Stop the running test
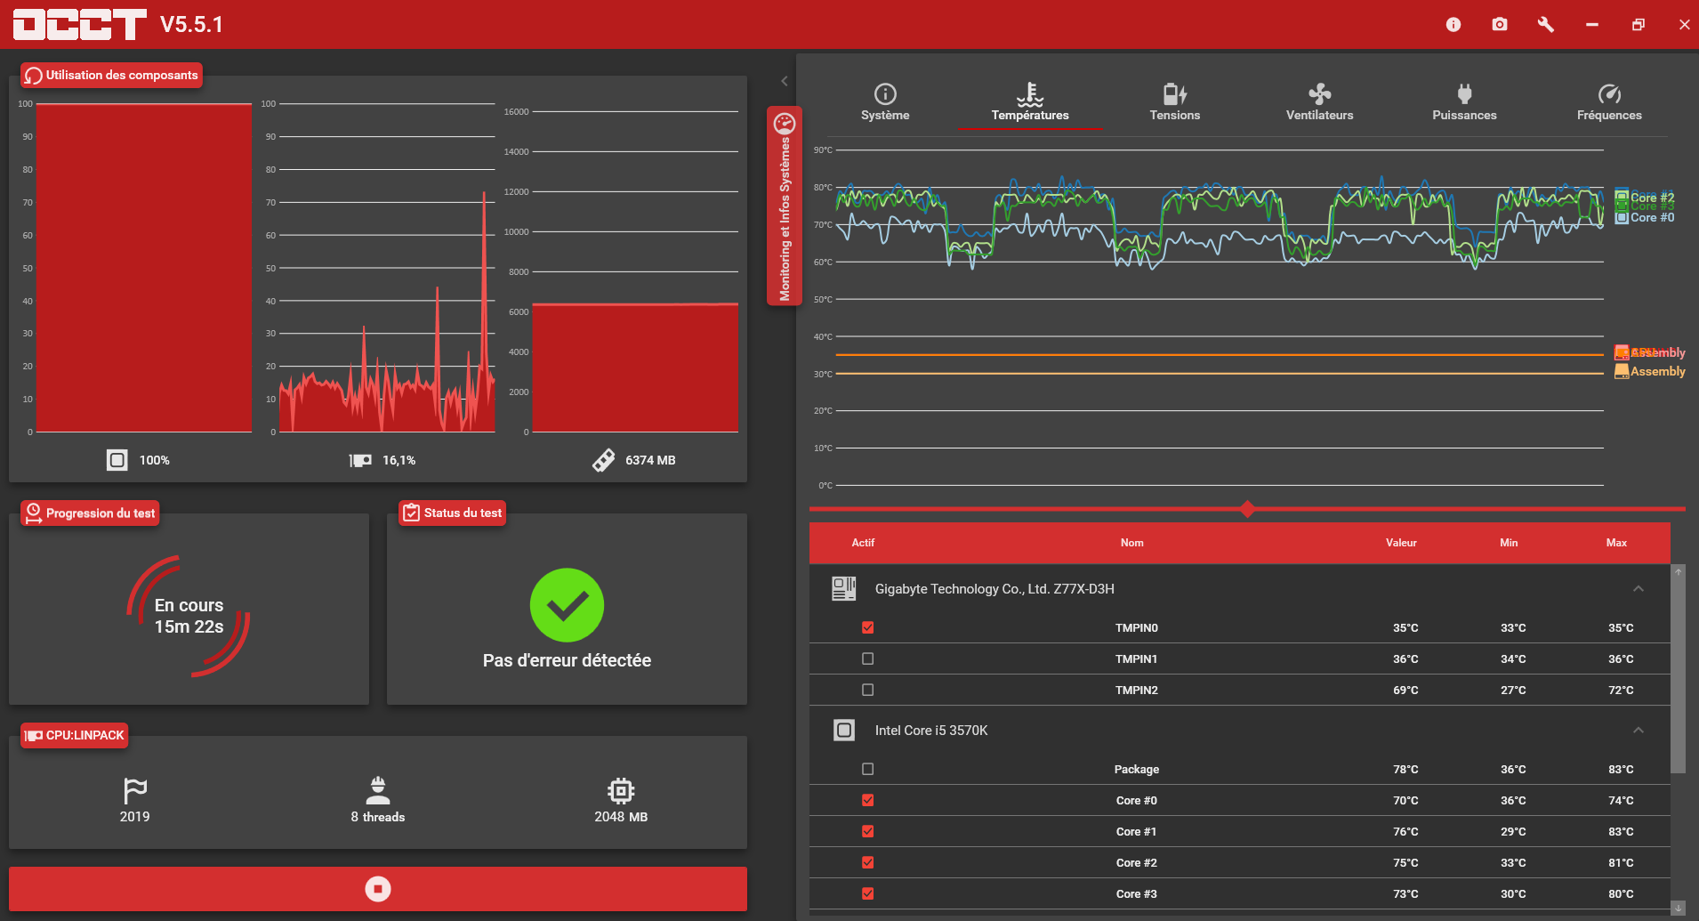This screenshot has width=1699, height=921. pyautogui.click(x=378, y=889)
